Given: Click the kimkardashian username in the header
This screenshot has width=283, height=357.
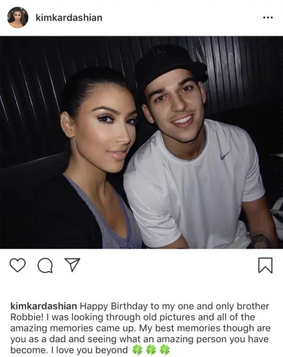Looking at the screenshot, I should (69, 18).
